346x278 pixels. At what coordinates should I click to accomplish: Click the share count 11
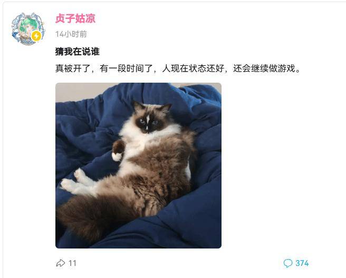pos(72,263)
